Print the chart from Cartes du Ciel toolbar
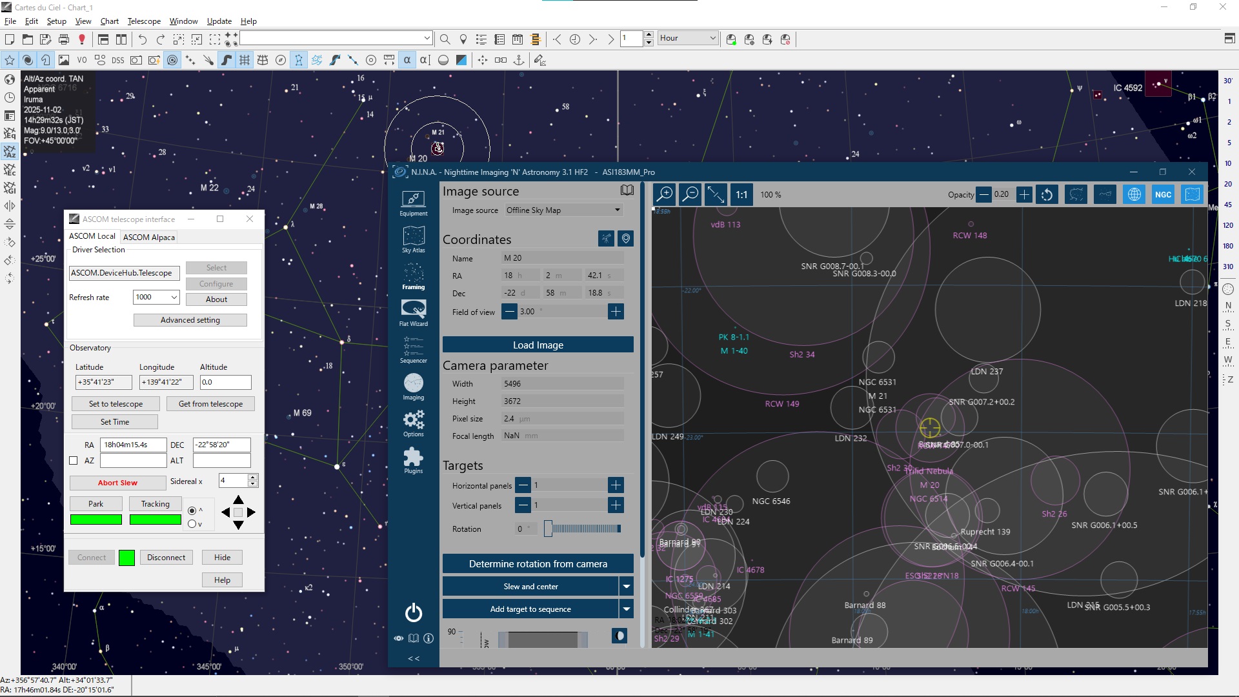The image size is (1239, 697). coord(63,39)
